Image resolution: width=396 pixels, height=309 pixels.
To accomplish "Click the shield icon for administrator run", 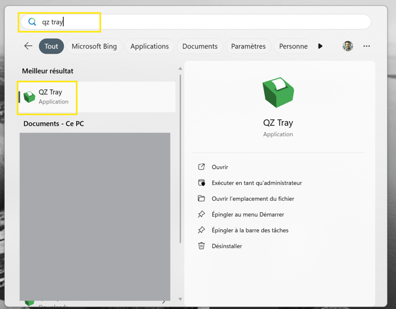I will 202,183.
